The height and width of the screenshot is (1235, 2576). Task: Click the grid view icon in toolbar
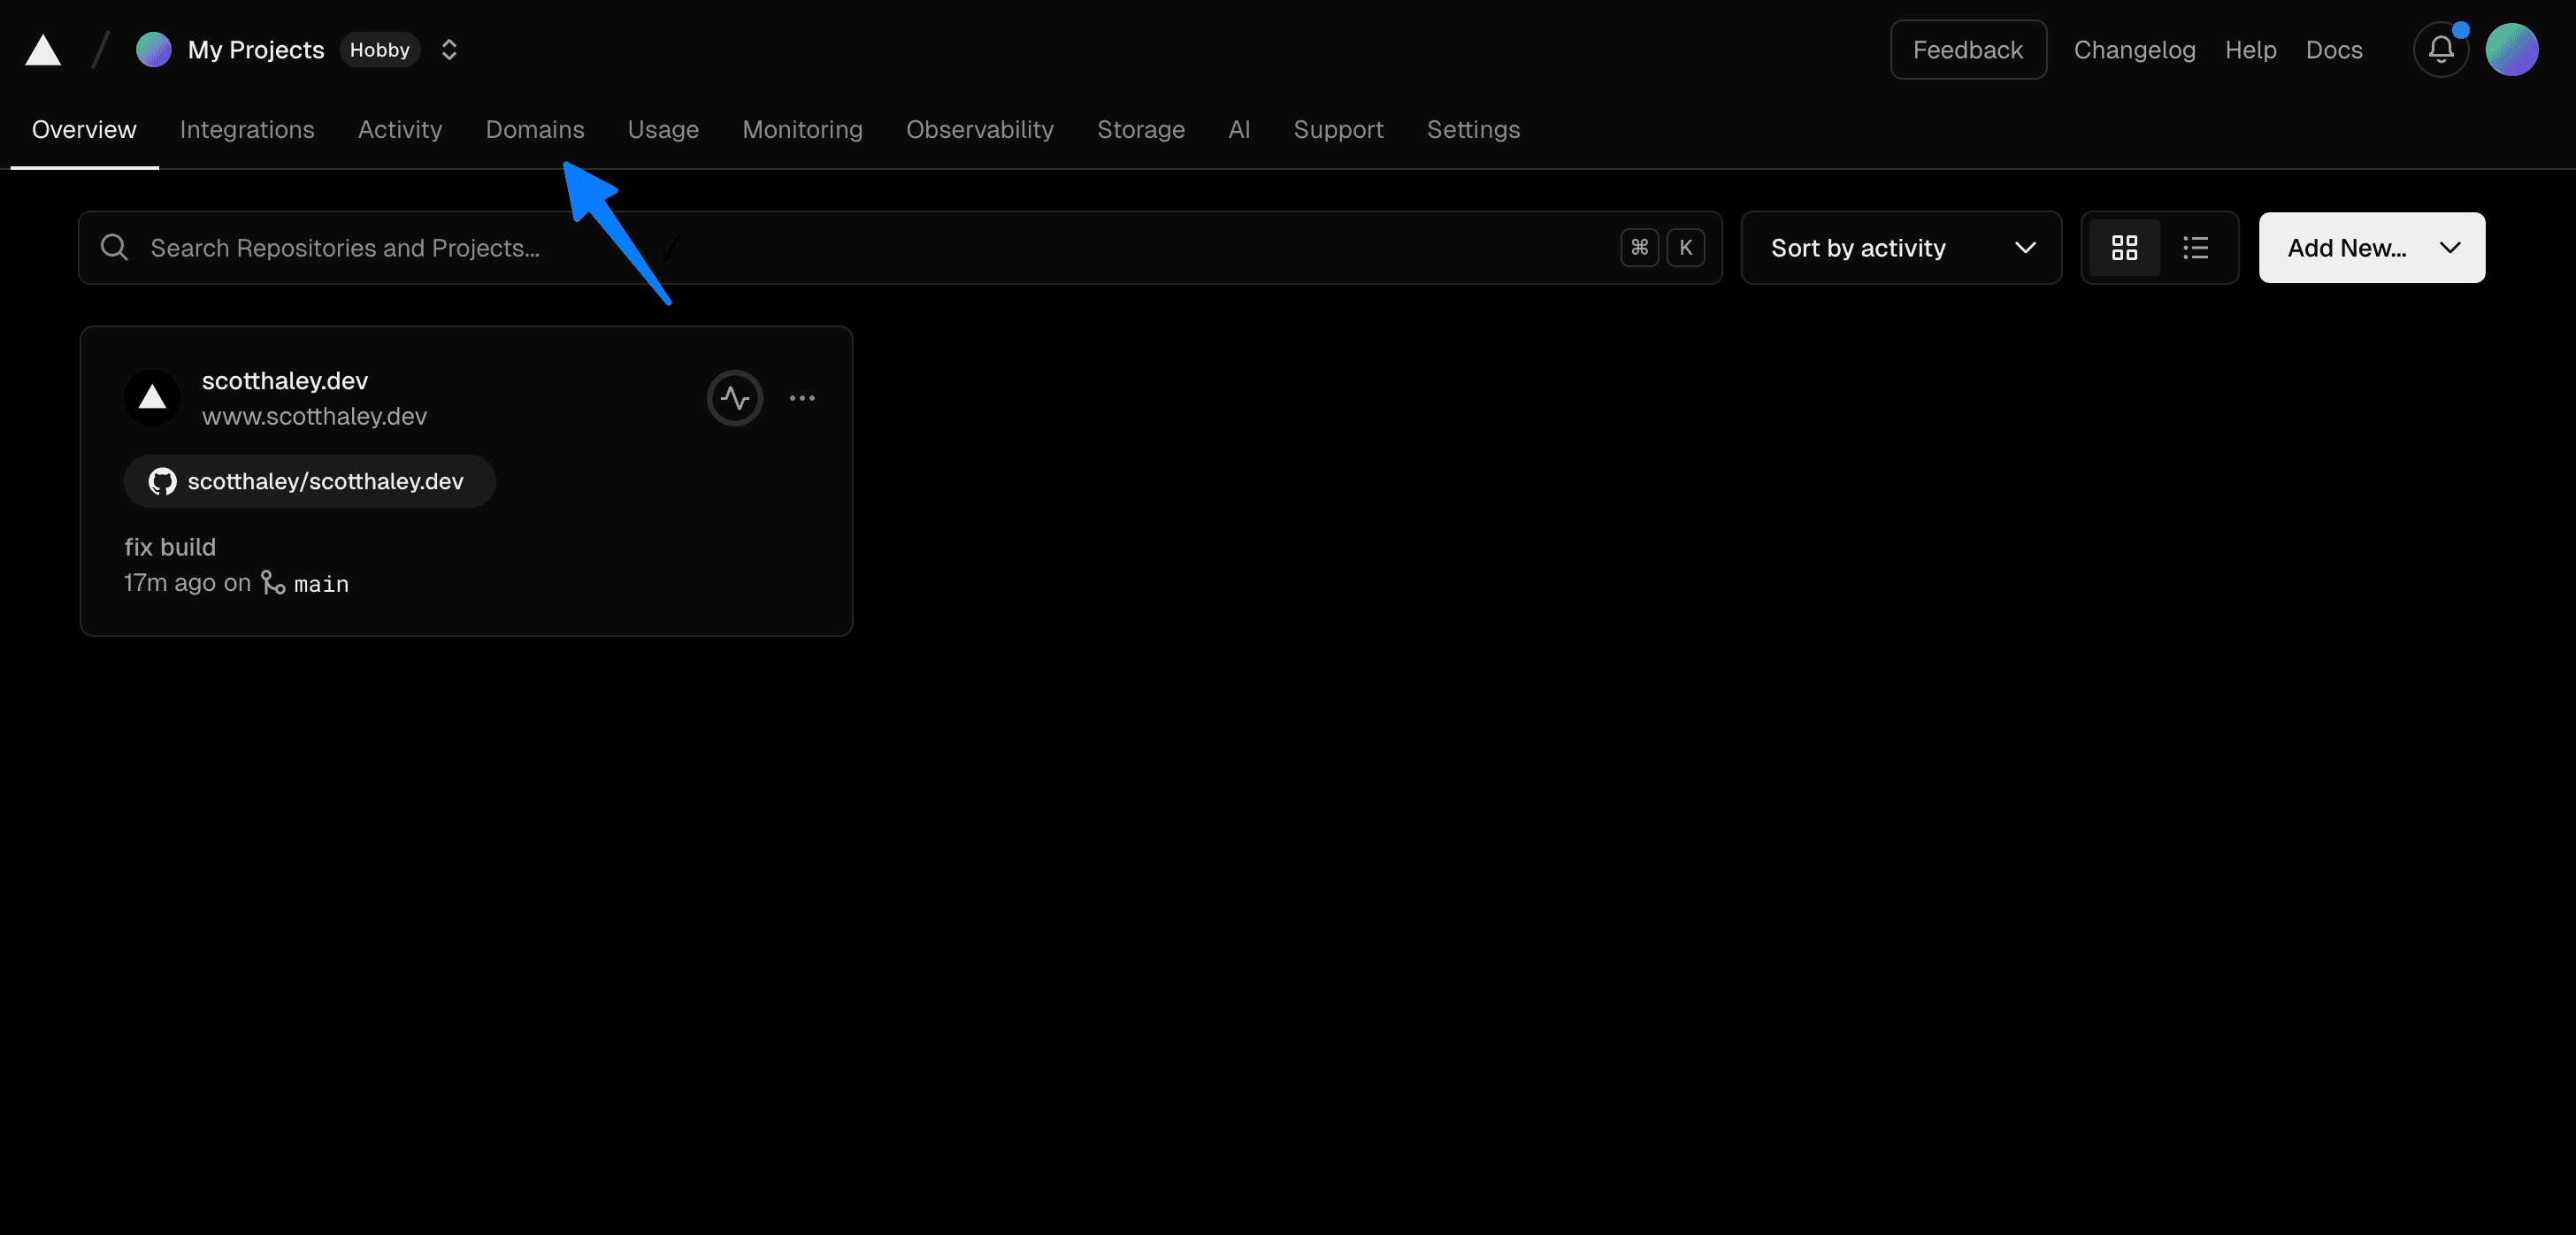click(2122, 246)
